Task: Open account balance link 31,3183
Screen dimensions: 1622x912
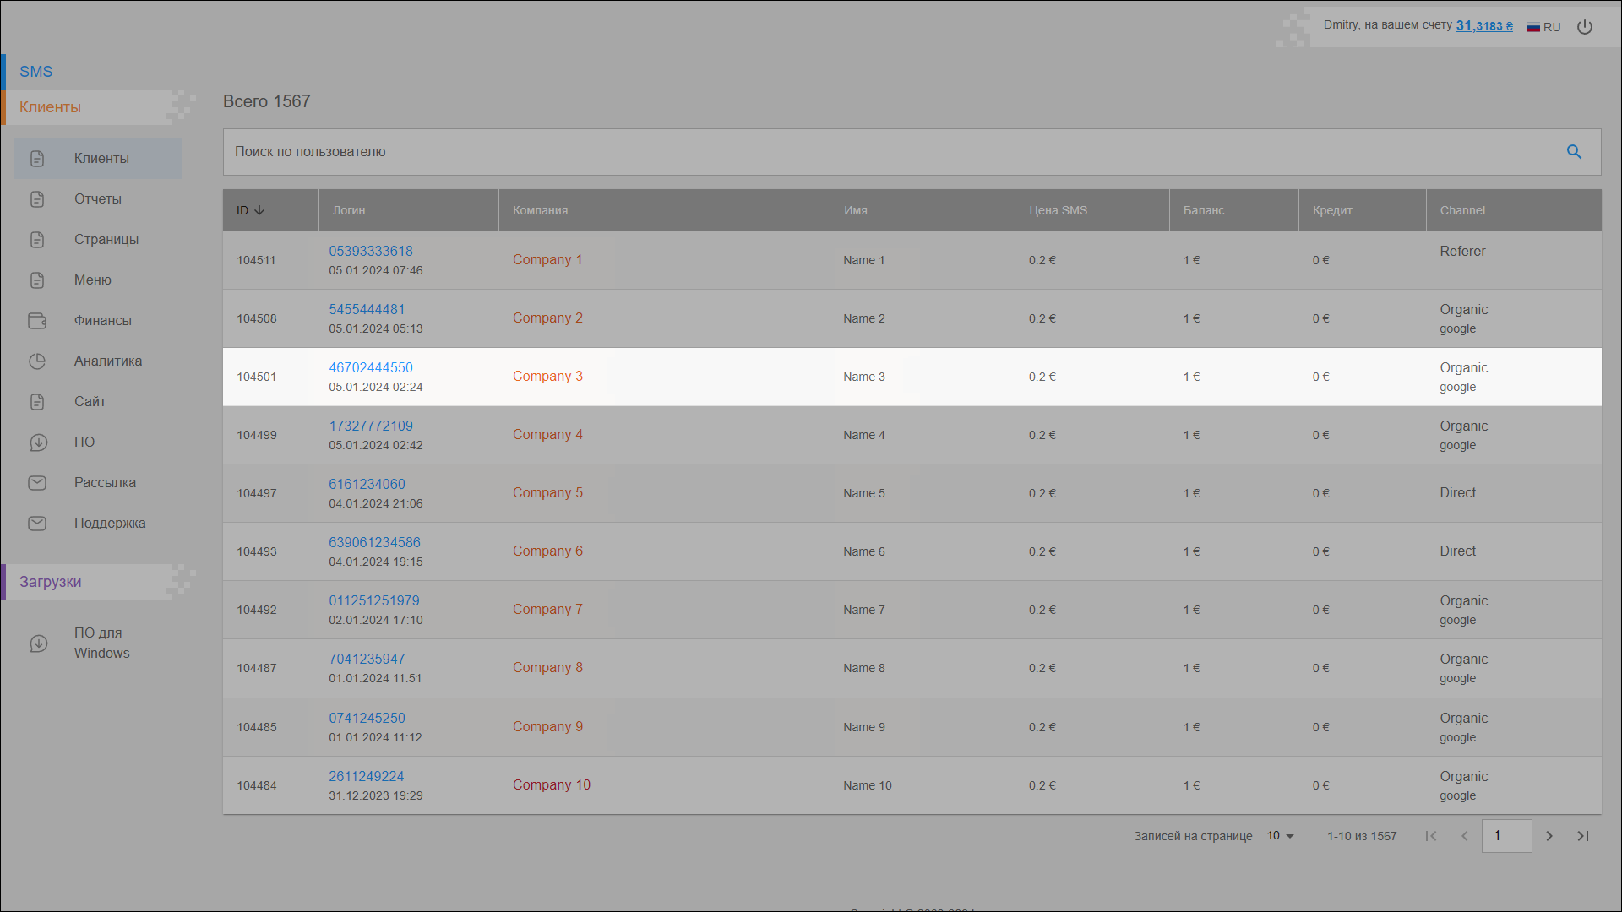Action: point(1483,26)
